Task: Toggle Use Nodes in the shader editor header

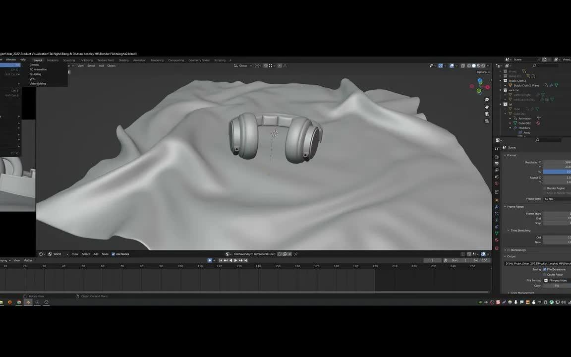Action: click(114, 254)
